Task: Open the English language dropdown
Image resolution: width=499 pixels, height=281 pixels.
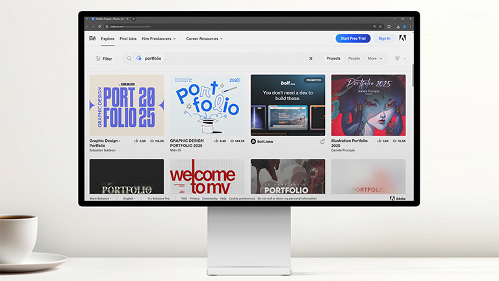Action: [x=129, y=198]
